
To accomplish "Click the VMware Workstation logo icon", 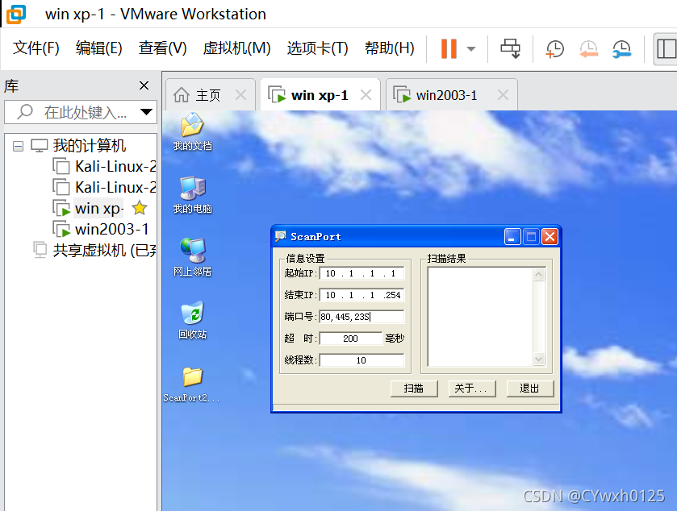I will point(16,14).
